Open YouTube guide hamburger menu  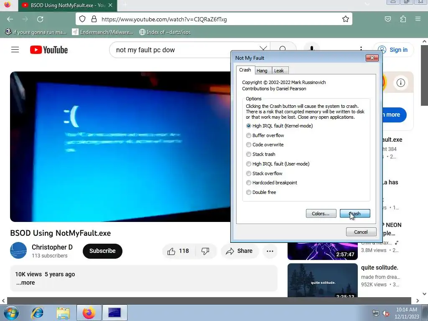pyautogui.click(x=15, y=50)
